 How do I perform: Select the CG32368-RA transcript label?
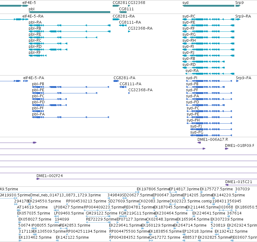[x=140, y=28]
